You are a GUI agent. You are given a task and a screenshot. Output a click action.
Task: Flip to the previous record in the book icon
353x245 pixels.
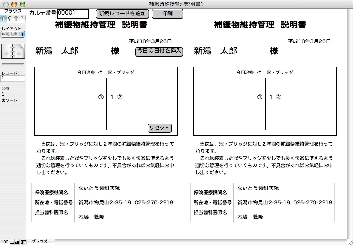(x=7, y=54)
